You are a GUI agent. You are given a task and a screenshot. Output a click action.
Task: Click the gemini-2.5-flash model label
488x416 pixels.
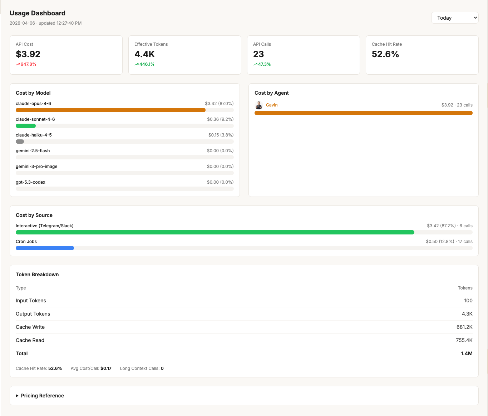33,151
